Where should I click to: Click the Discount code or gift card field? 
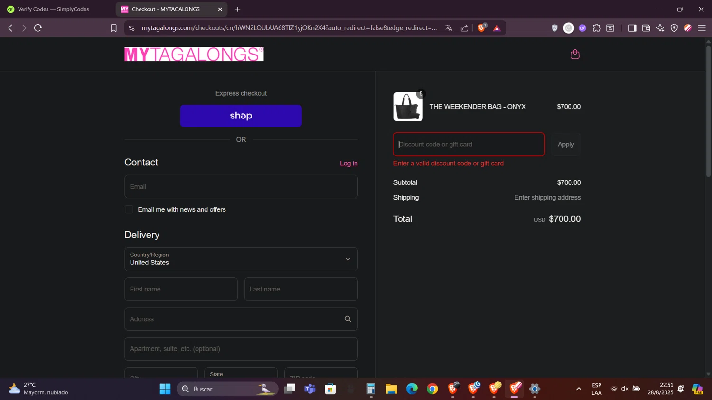[469, 145]
